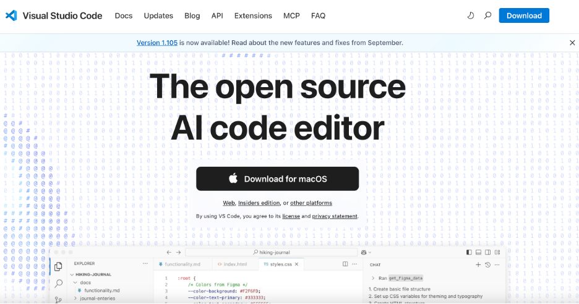Click the Search icon in the activity bar
The image size is (579, 304).
point(58,284)
